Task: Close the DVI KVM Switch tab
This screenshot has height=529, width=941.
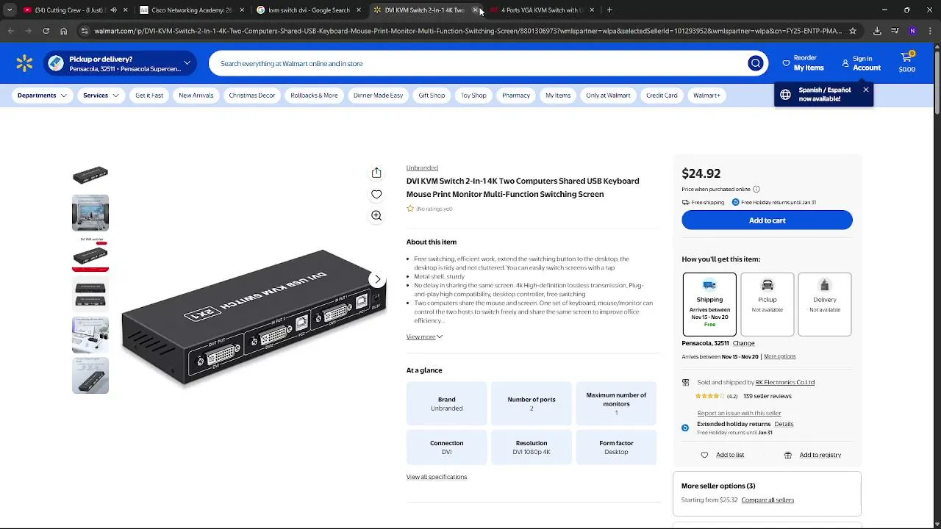Action: click(475, 10)
